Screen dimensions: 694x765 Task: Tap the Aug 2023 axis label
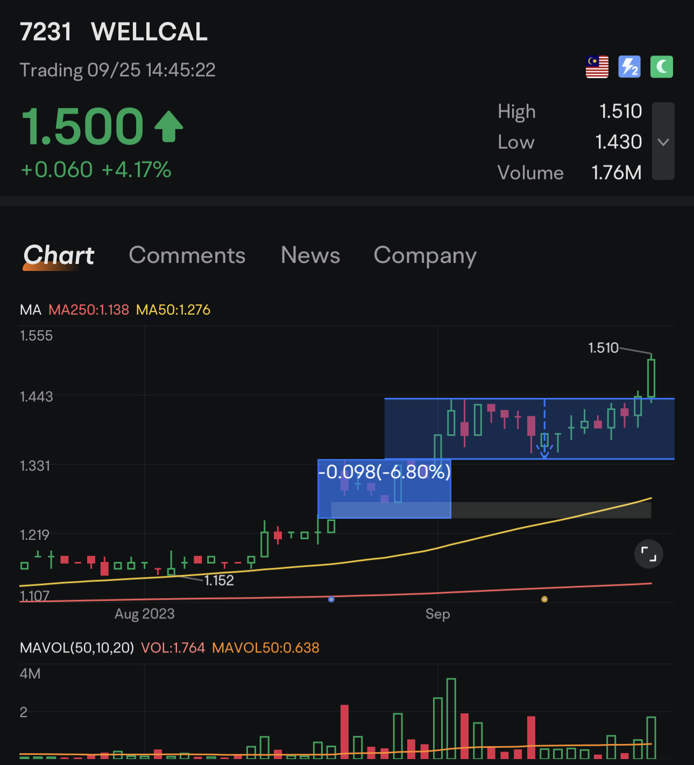(145, 614)
